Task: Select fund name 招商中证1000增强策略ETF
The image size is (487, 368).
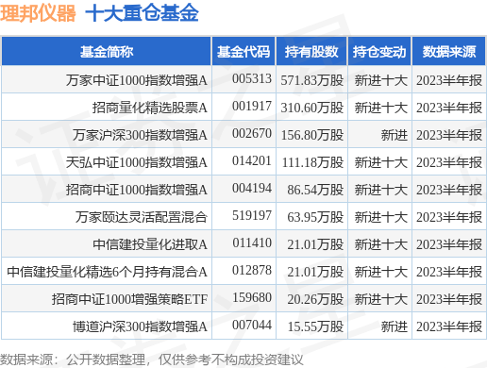Action: pyautogui.click(x=129, y=299)
